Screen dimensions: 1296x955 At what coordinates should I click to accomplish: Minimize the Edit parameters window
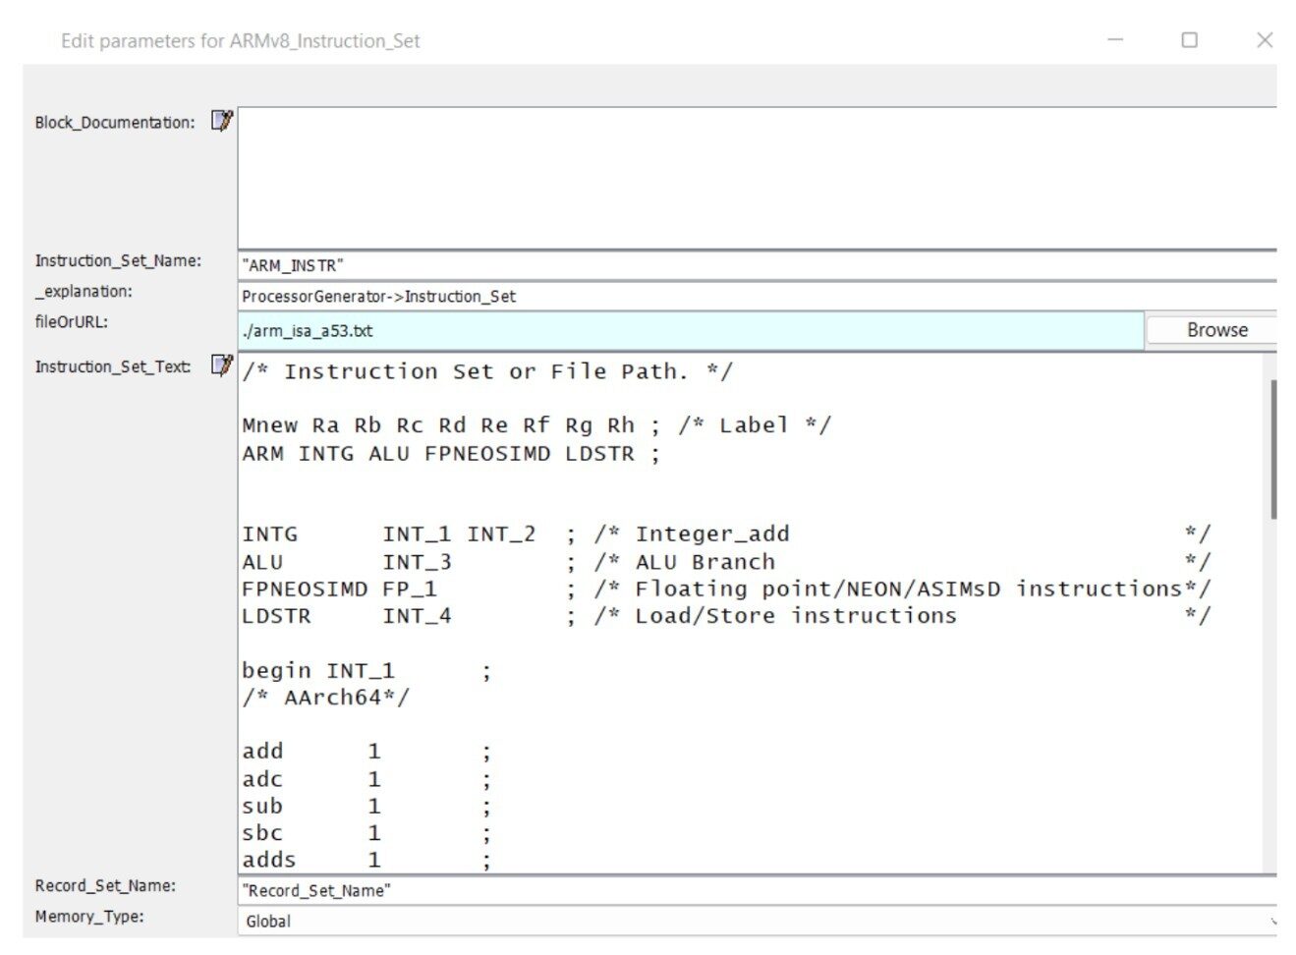pyautogui.click(x=1115, y=40)
